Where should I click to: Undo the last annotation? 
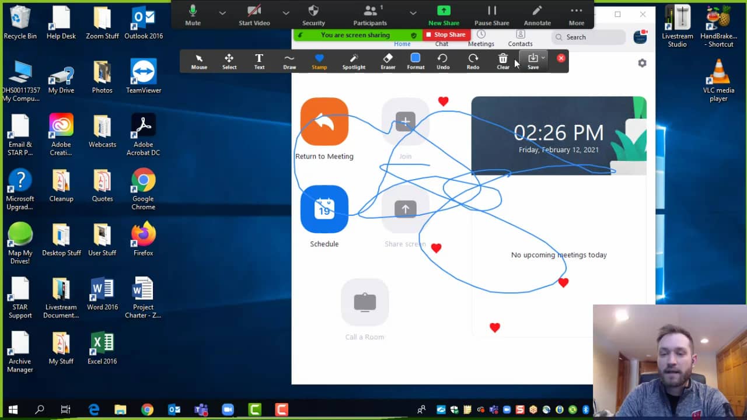443,61
